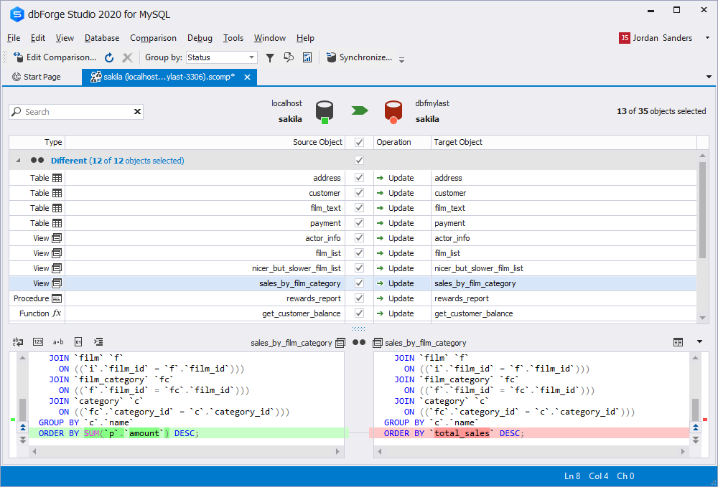718x487 pixels.
Task: Click the green direction arrow between databases
Action: (x=360, y=110)
